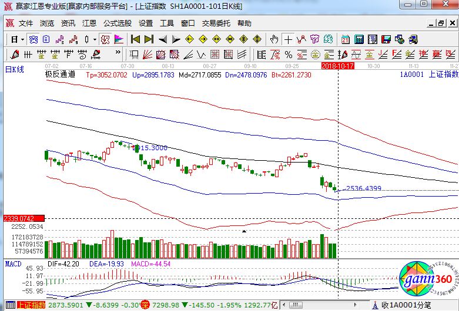Click the floppy disk save icon
The width and height of the screenshot is (459, 311).
[387, 39]
